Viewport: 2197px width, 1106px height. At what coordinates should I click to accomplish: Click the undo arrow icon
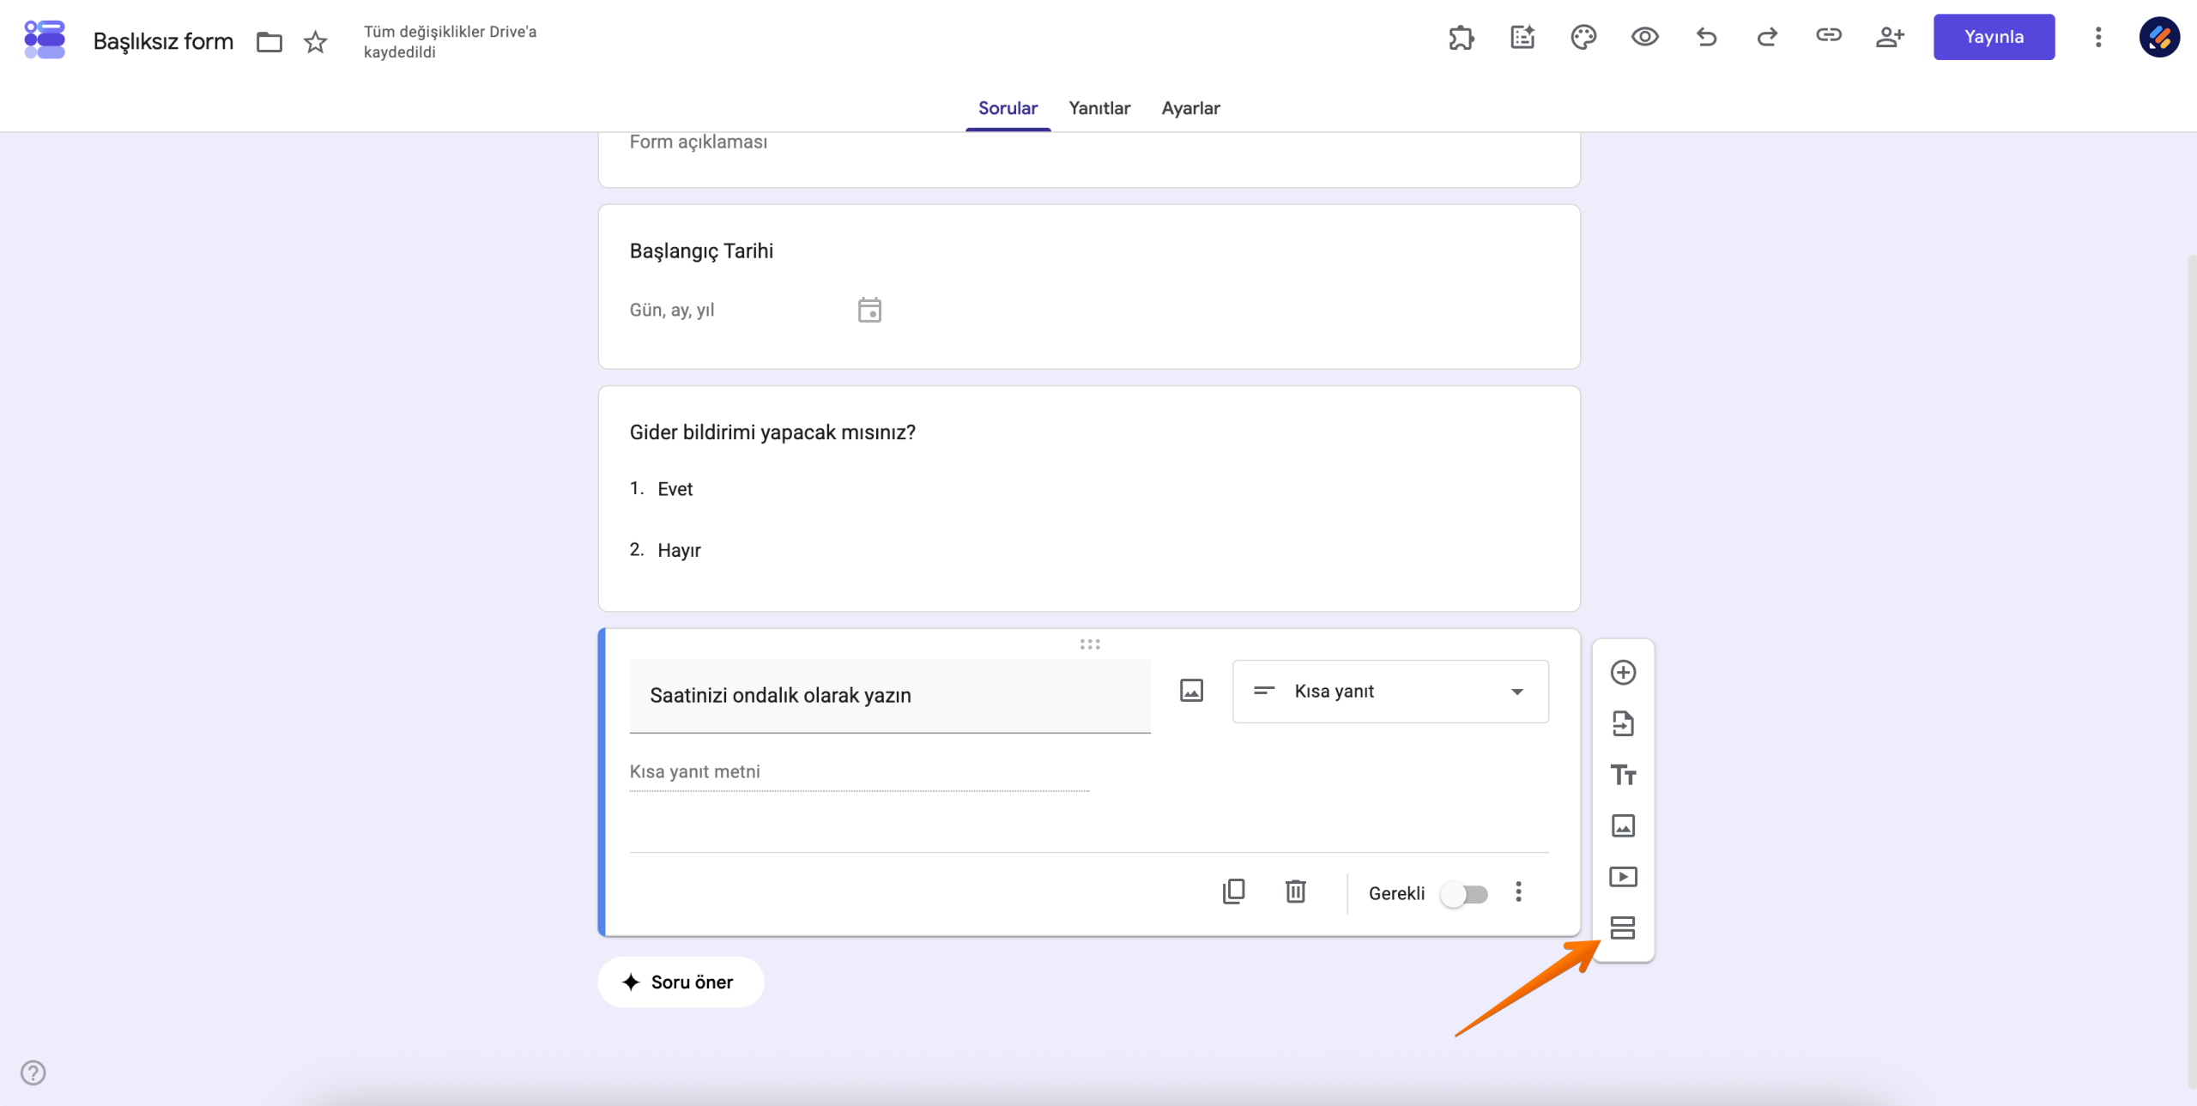tap(1706, 37)
